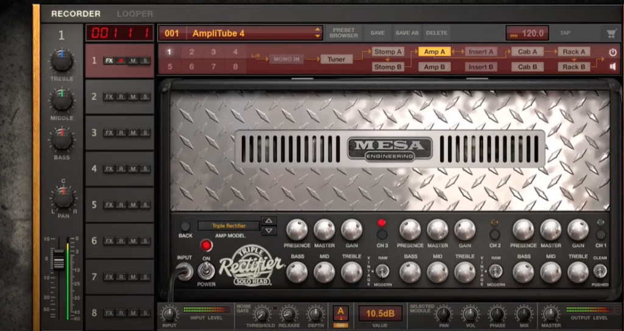Flip CH 3 Raw/Vintage/Modern switch
Viewport: 624px width, 331px height.
382,271
